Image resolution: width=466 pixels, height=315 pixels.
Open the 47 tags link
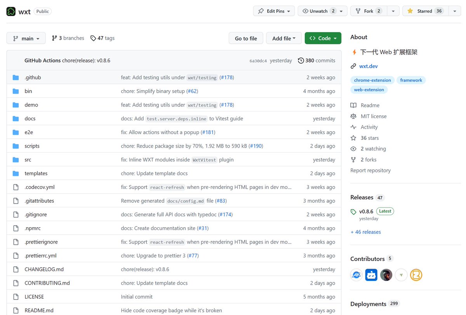103,38
